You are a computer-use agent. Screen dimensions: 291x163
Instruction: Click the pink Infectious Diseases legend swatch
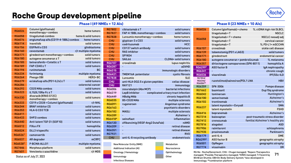pyautogui.click(x=107, y=160)
